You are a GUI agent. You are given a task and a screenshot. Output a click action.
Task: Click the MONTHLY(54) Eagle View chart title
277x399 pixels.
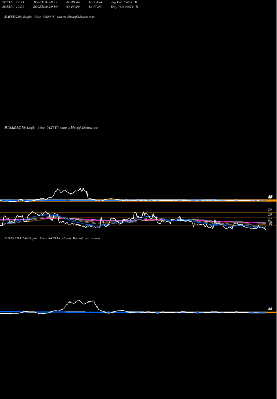(52, 238)
